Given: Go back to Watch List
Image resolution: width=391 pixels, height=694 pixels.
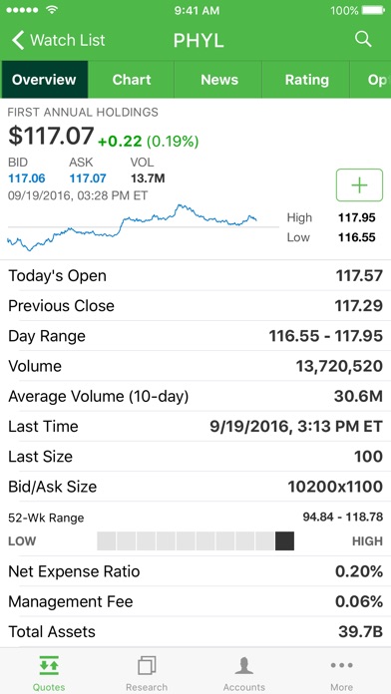Looking at the screenshot, I should point(59,40).
